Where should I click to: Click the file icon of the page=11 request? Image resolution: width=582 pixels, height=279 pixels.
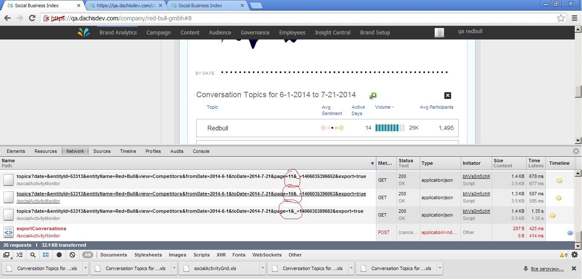(9, 180)
